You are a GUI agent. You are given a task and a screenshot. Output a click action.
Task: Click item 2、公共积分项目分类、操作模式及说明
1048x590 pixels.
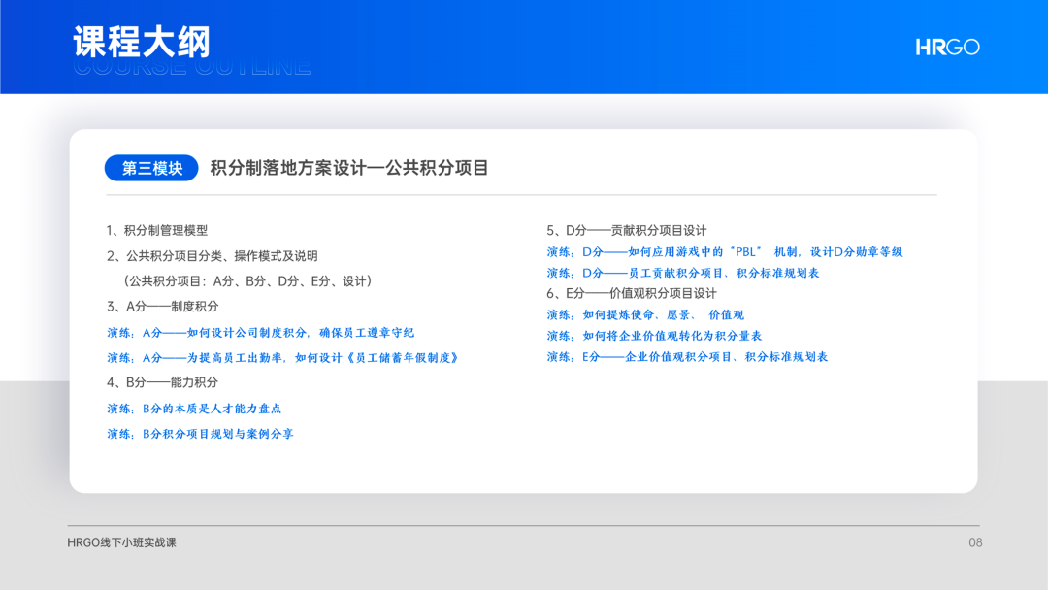coord(213,256)
